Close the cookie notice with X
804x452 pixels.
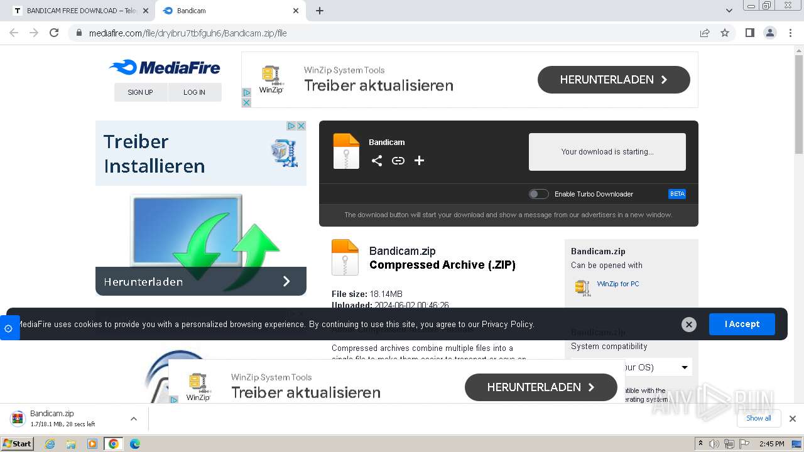(x=689, y=325)
